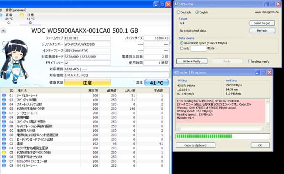Click yellow caution icon for row C5
Screen dimensions: 284x174
coord(4,152)
